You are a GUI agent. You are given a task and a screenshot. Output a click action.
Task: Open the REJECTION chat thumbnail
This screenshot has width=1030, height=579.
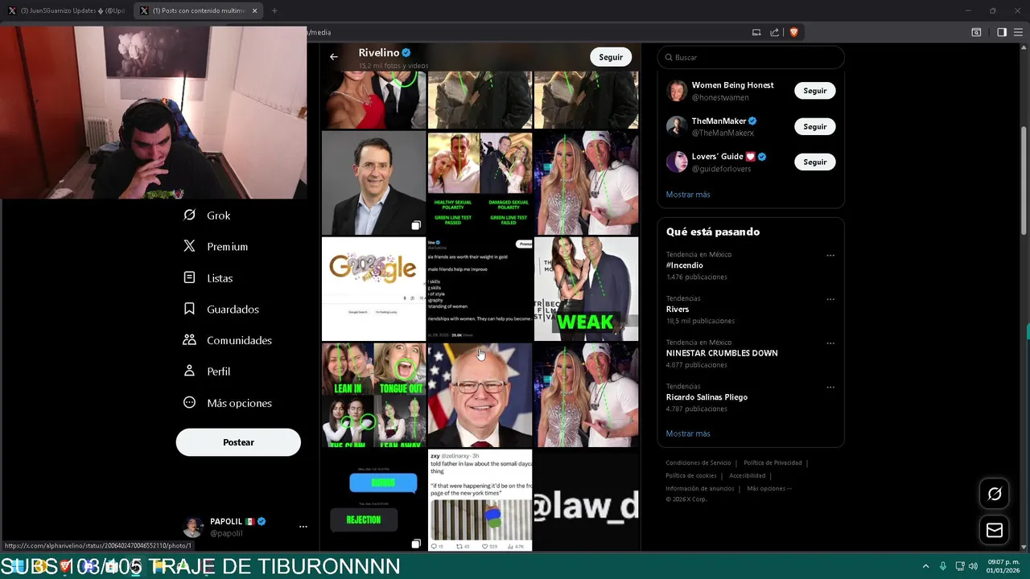373,500
